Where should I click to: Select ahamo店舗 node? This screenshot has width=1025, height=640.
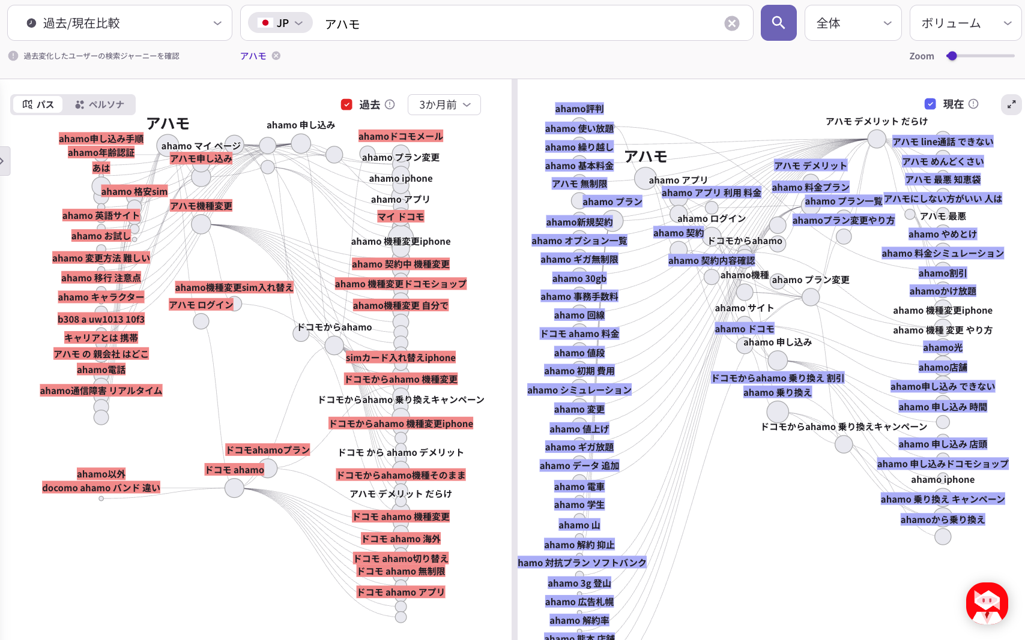942,367
